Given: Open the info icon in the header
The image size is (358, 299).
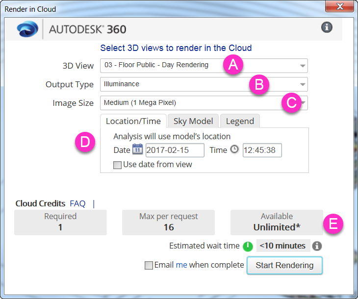Looking at the screenshot, I should click(x=327, y=27).
